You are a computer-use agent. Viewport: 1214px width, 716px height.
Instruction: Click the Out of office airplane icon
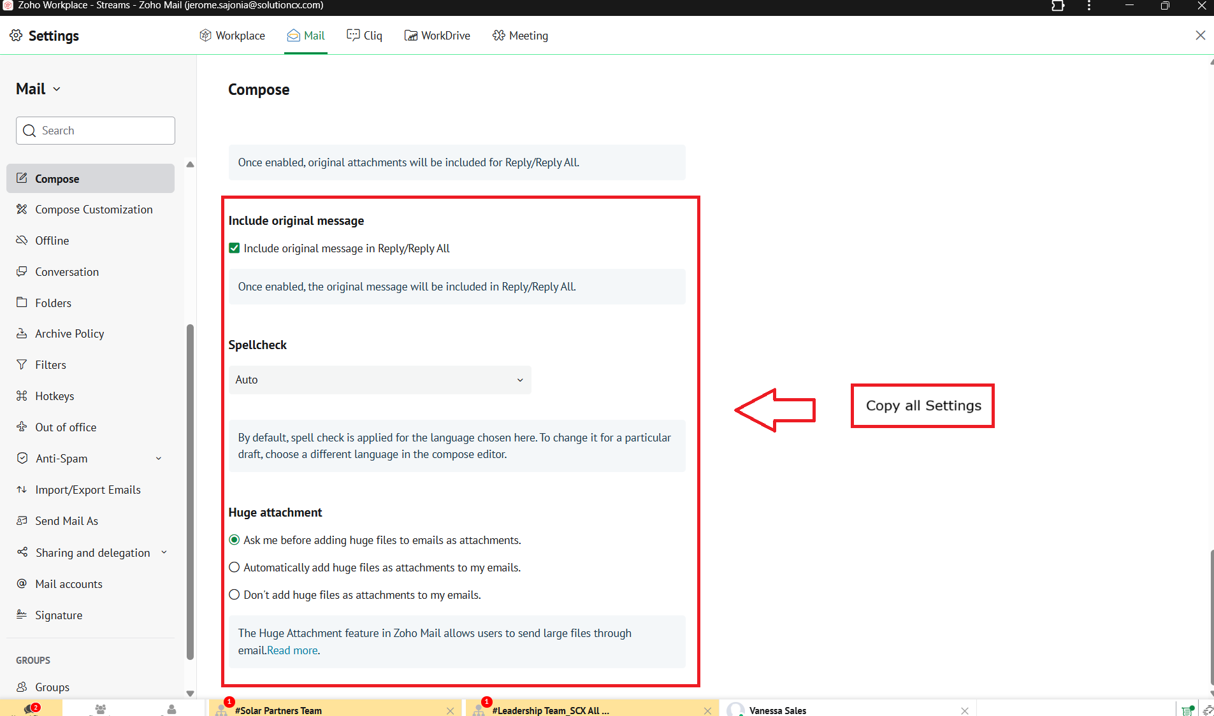coord(22,427)
